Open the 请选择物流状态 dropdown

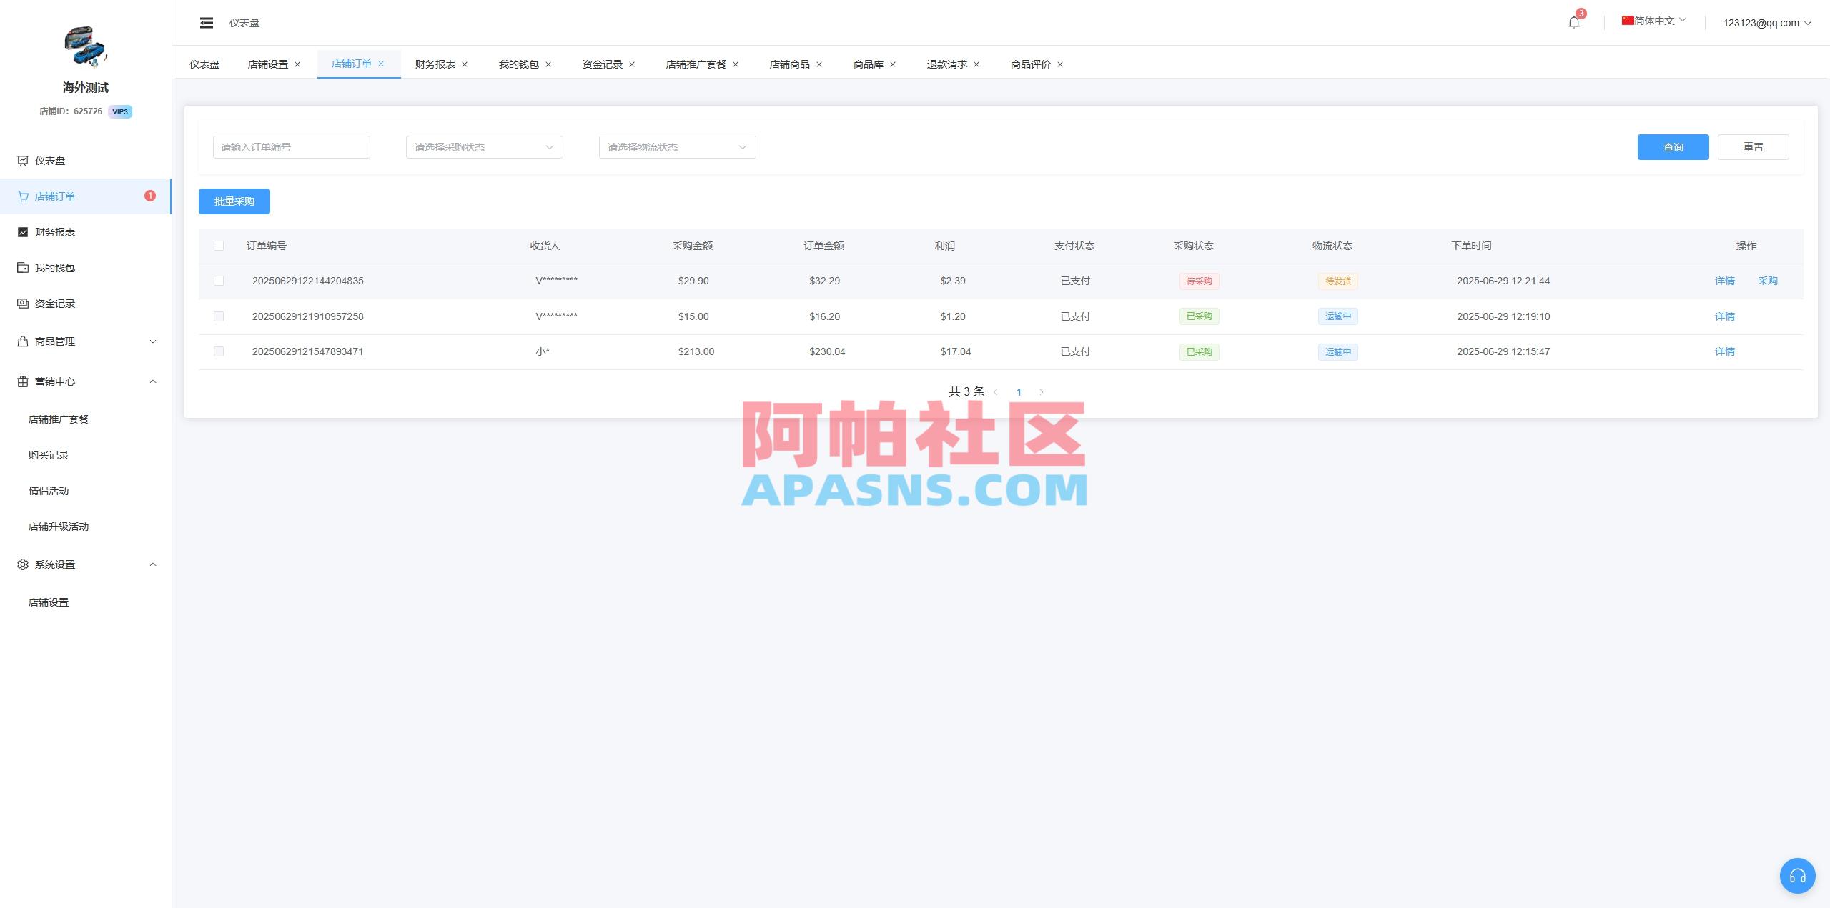(676, 147)
